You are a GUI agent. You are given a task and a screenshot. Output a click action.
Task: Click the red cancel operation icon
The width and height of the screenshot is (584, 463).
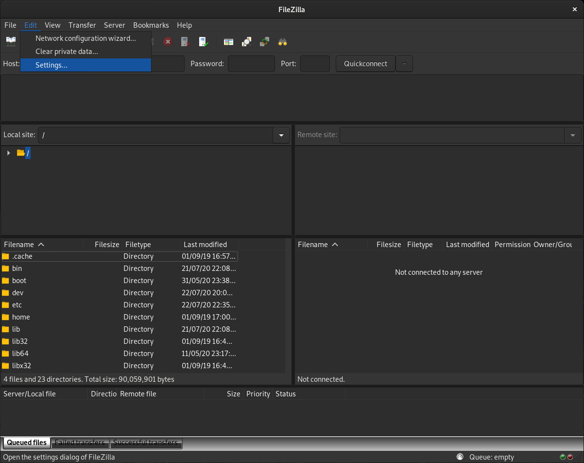click(168, 42)
